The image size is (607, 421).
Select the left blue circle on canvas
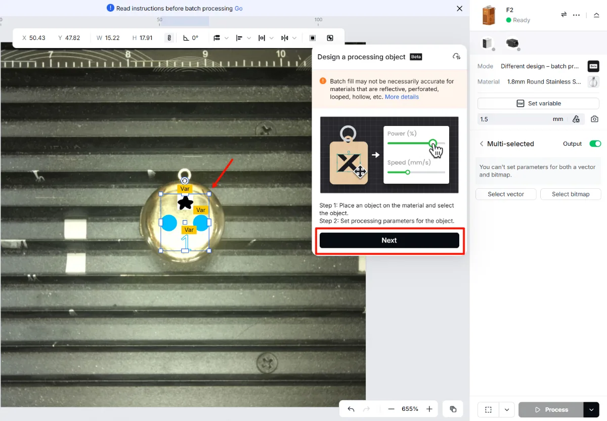(x=169, y=223)
